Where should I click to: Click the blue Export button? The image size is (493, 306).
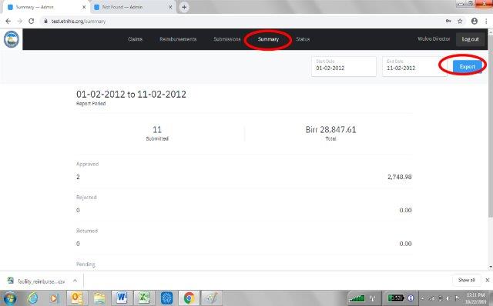tap(468, 67)
